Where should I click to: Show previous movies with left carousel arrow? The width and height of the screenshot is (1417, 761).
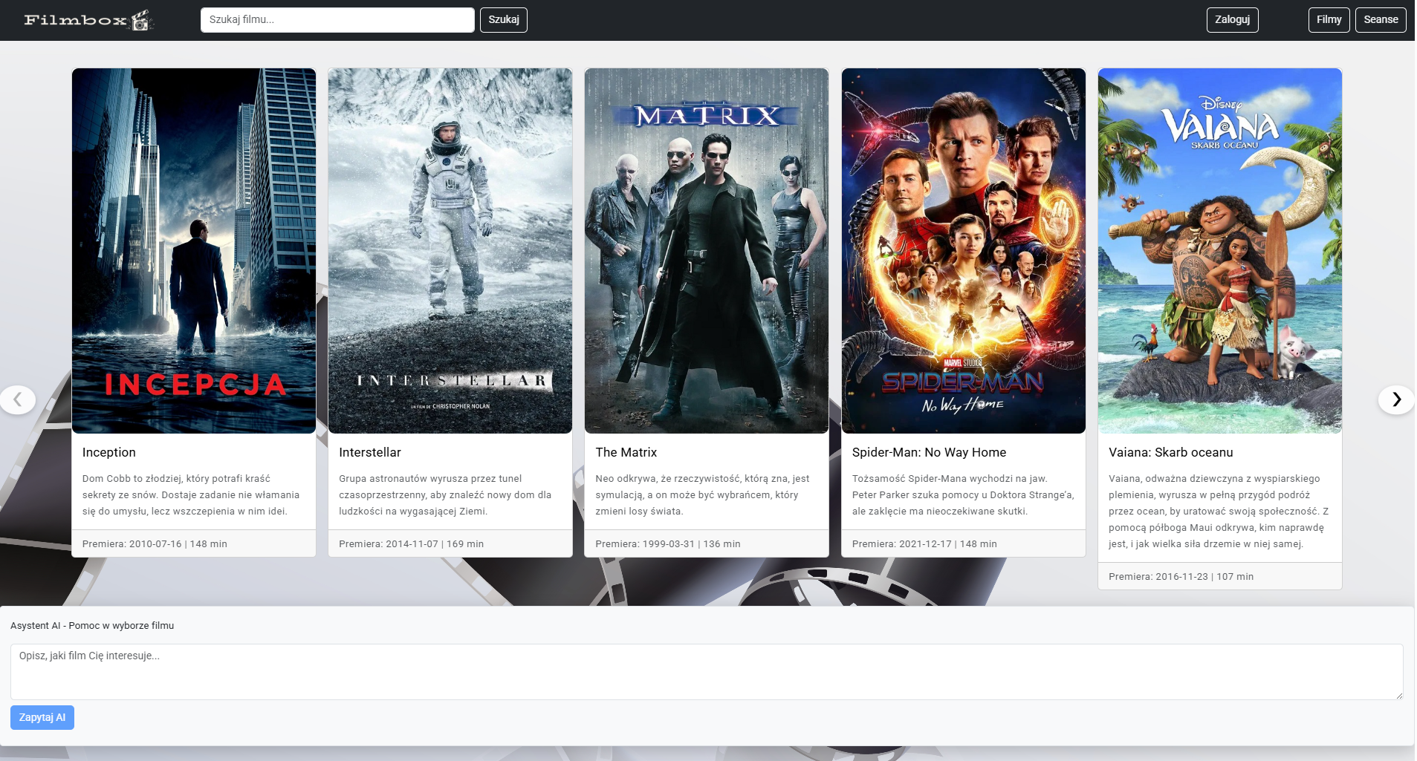tap(18, 399)
